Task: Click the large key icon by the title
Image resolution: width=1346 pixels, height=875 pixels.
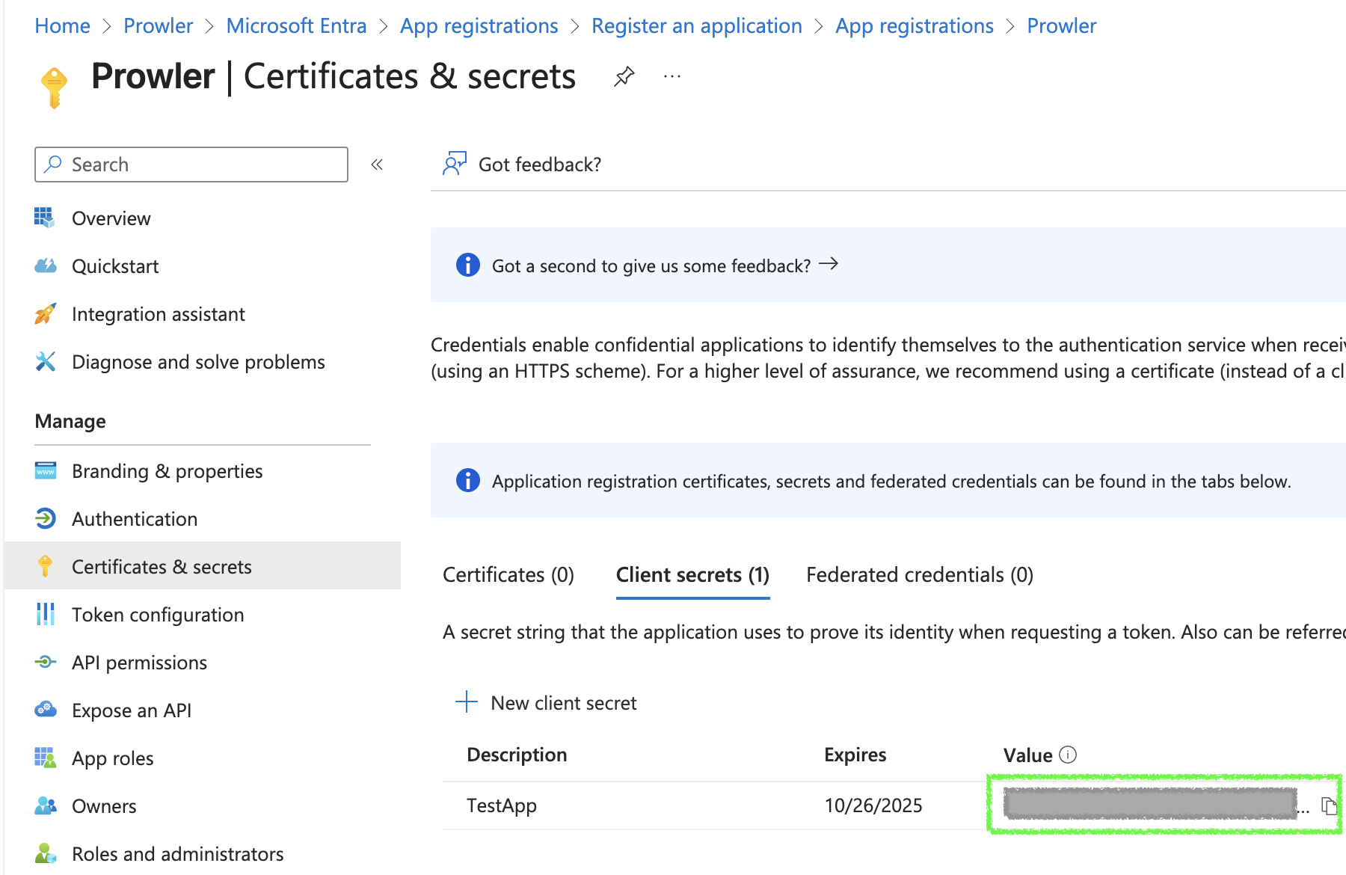Action: (x=54, y=87)
